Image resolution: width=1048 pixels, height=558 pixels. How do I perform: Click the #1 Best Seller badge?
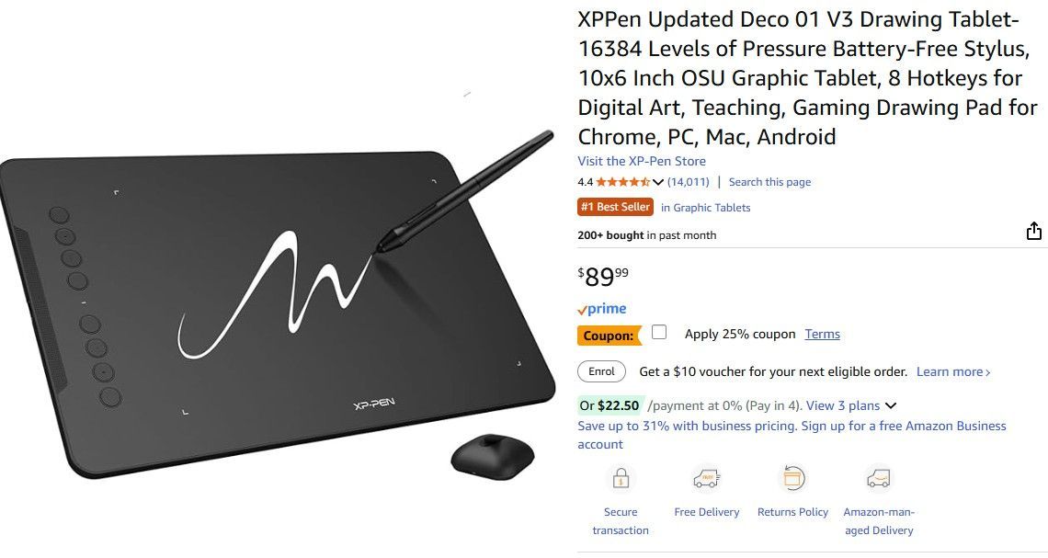tap(616, 207)
